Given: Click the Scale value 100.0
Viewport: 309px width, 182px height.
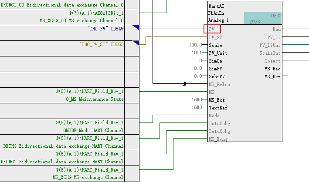Looking at the screenshot, I should pyautogui.click(x=195, y=45).
